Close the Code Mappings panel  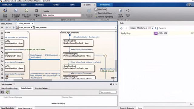(116, 84)
